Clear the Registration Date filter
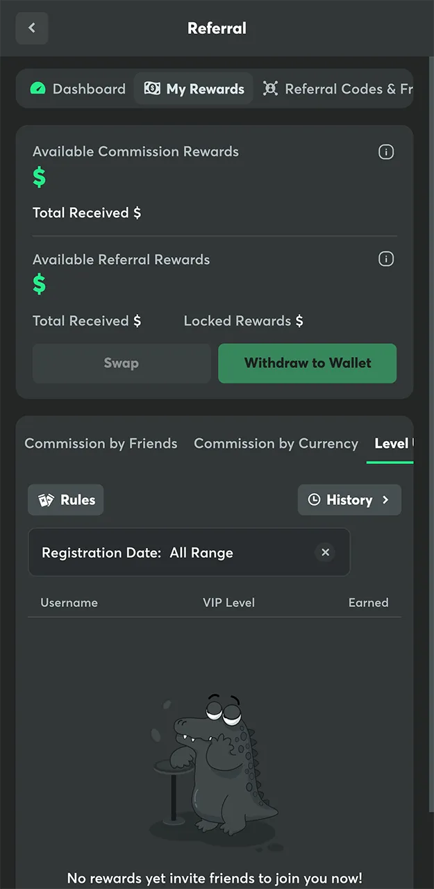 coord(325,553)
